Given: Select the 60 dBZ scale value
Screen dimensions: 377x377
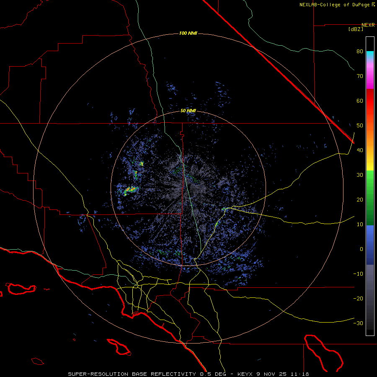Looking at the screenshot, I should click(x=360, y=101).
